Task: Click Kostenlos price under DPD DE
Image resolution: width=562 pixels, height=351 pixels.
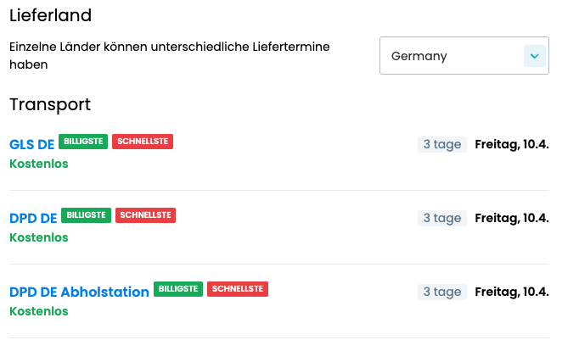Action: point(38,237)
